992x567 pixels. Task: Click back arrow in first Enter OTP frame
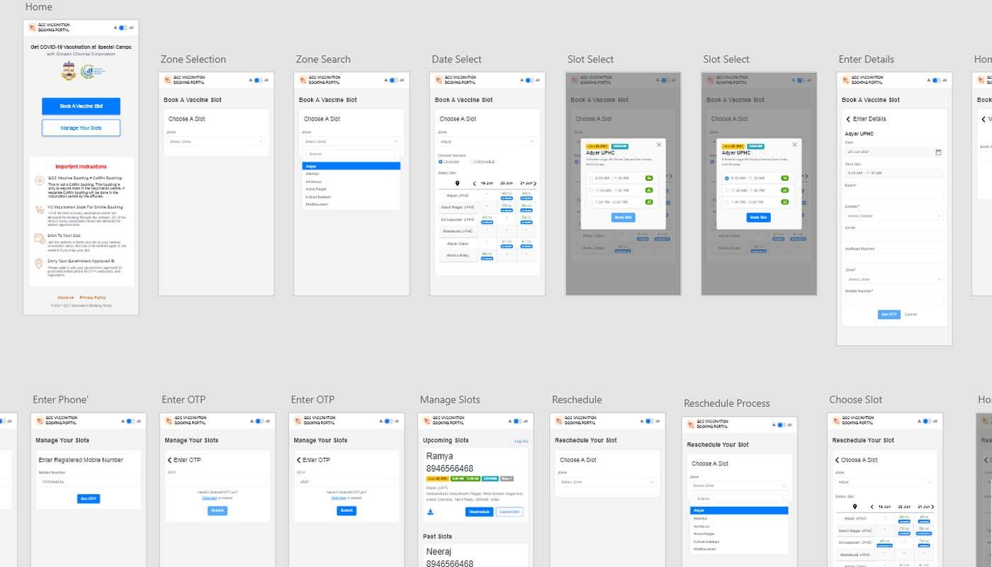[x=169, y=460]
